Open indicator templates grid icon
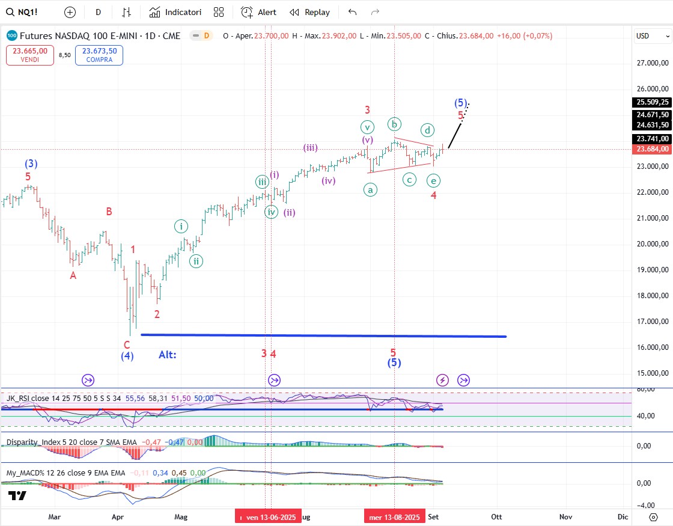The width and height of the screenshot is (673, 526). coord(219,13)
